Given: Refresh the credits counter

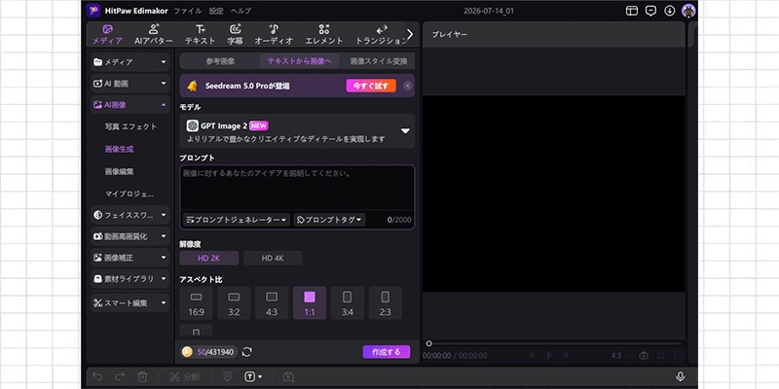Looking at the screenshot, I should pyautogui.click(x=247, y=352).
